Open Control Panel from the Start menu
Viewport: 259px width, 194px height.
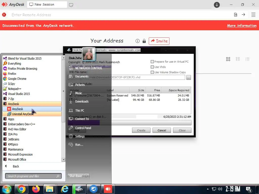[83, 128]
